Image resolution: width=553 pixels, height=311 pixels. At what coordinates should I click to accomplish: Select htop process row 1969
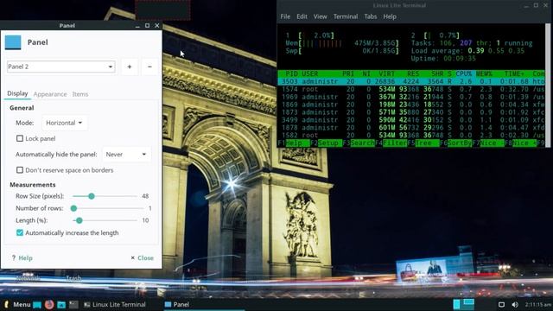[411, 97]
